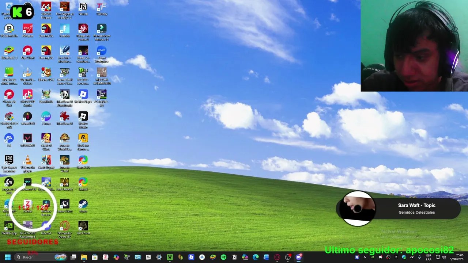Viewport: 468px width, 263px height.
Task: Open the taskbar clock showing 23:08
Action: [457, 257]
